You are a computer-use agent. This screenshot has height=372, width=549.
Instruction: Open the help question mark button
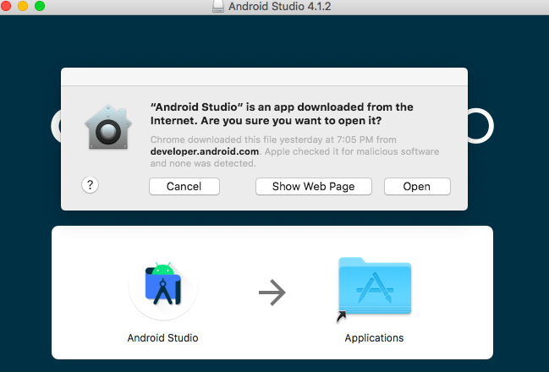point(90,184)
